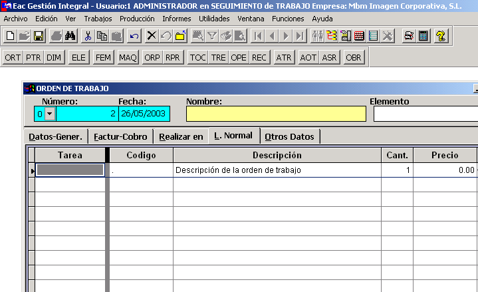Click the yellow question mark help icon

[x=440, y=36]
